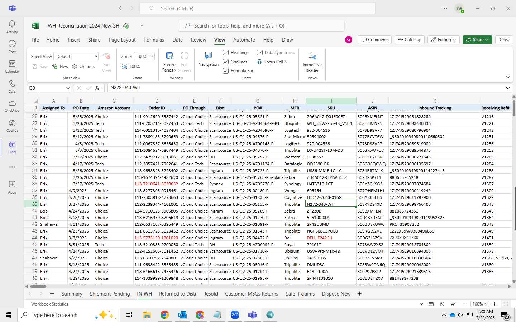Viewport: 516px width, 322px height.
Task: Expand the Share button dropdown
Action: pos(487,40)
